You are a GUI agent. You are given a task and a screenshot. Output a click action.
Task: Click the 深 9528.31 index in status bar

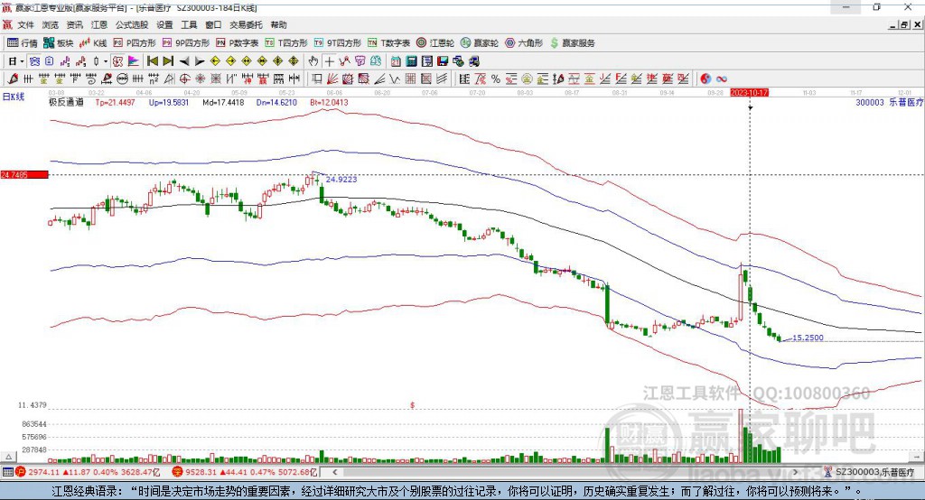coord(245,472)
